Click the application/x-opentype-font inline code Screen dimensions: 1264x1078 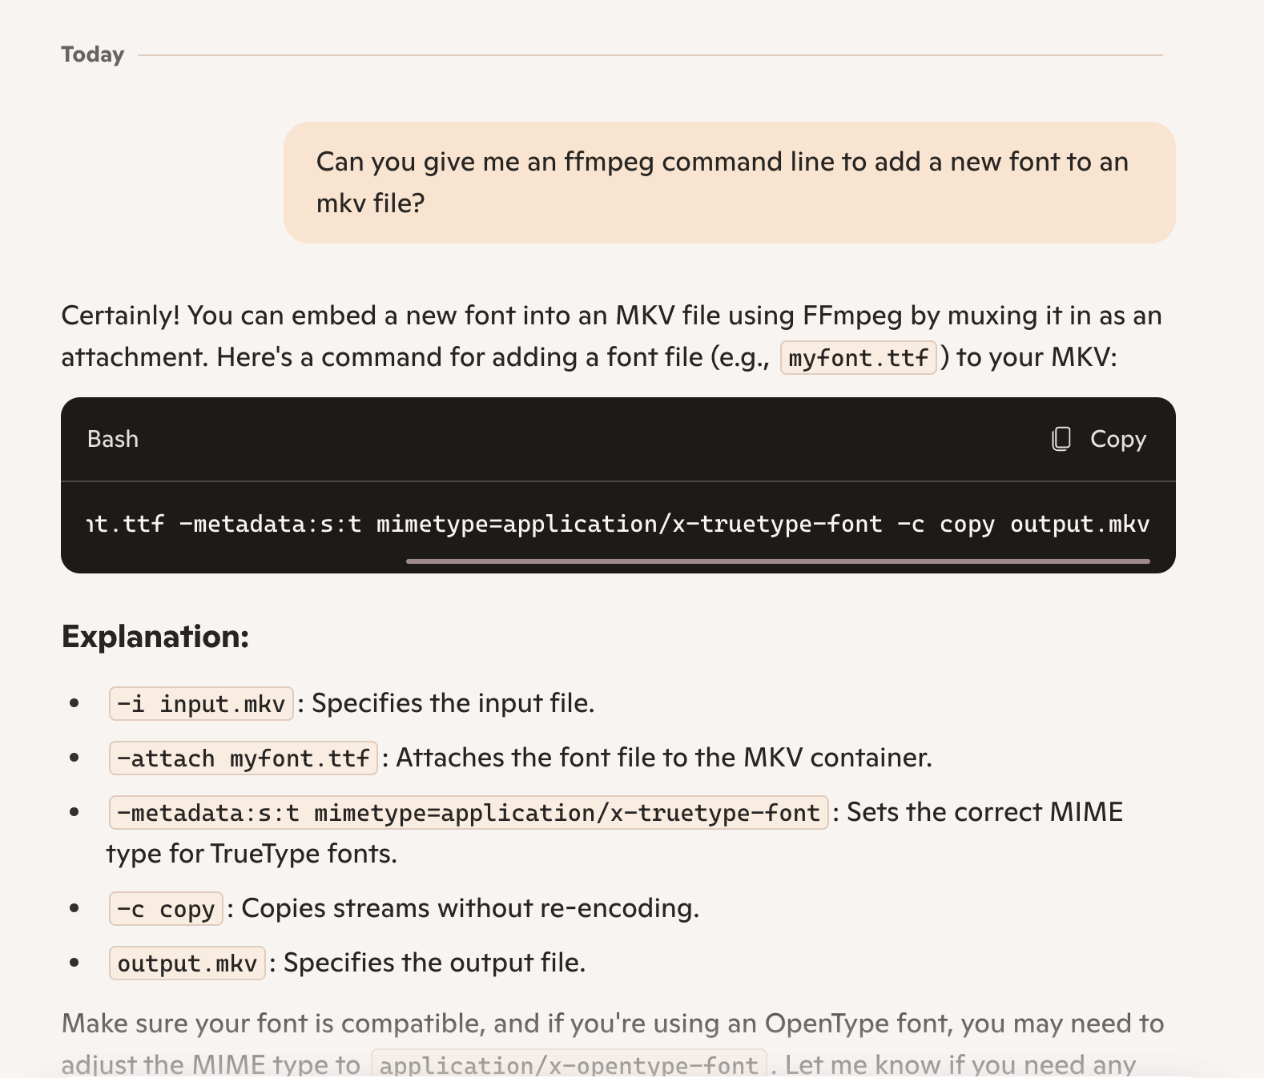click(x=569, y=1064)
